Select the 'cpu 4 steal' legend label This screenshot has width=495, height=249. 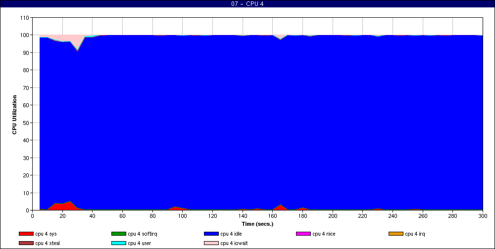click(48, 244)
